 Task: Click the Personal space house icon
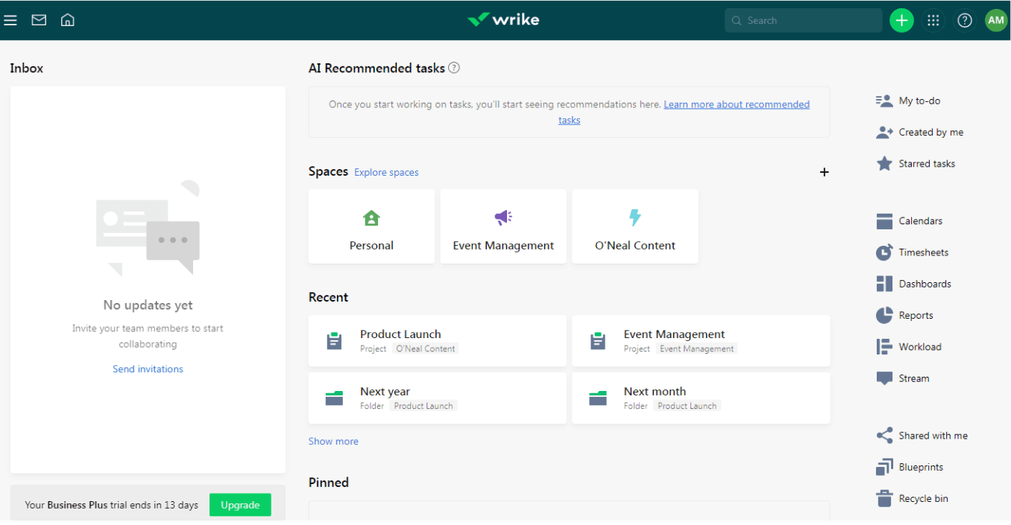pos(371,217)
